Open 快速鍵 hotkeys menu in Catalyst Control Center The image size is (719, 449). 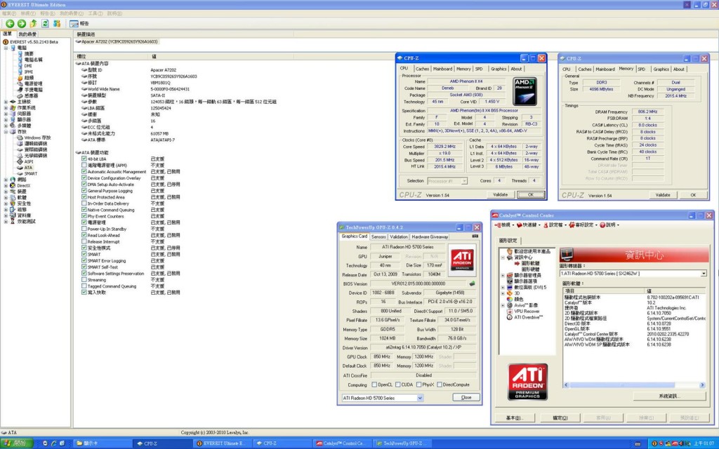click(529, 225)
